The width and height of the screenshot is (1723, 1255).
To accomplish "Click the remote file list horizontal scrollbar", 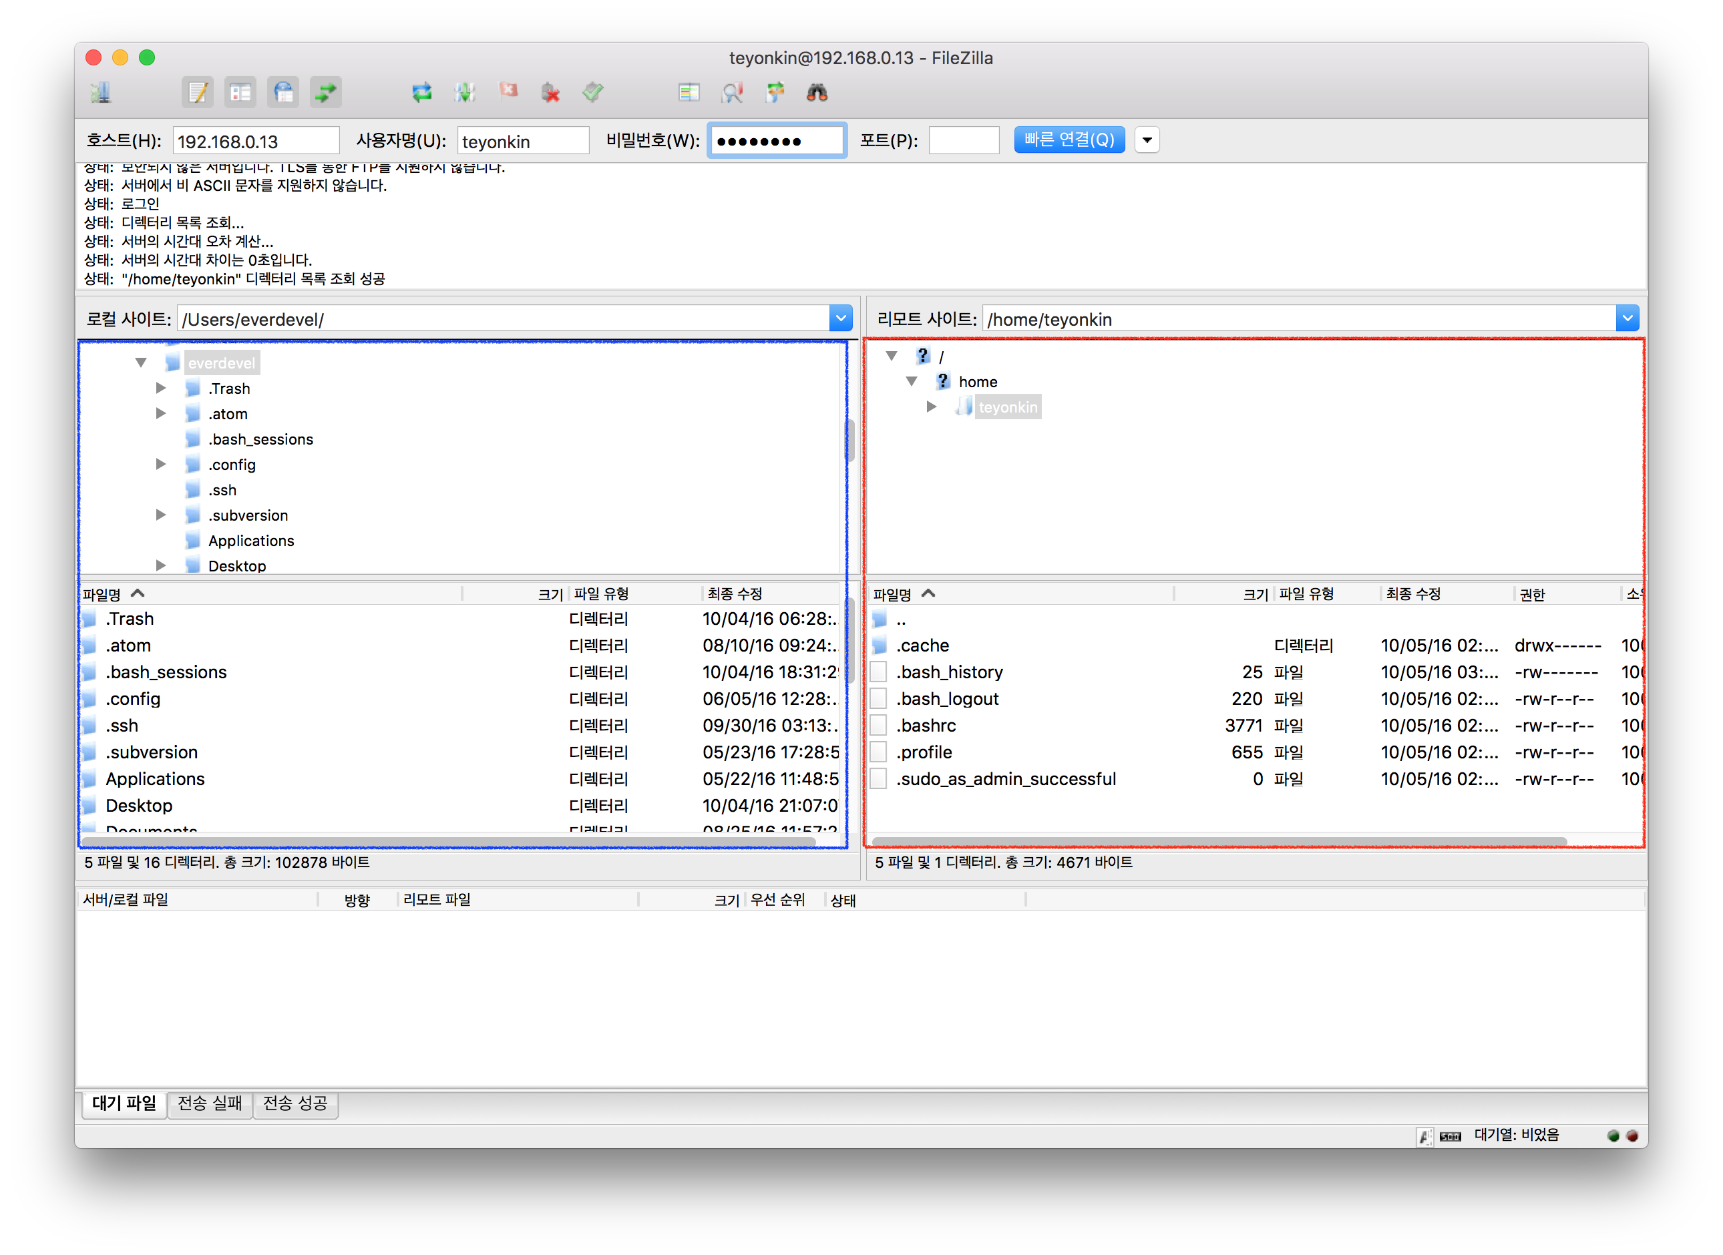I will pos(1219,840).
